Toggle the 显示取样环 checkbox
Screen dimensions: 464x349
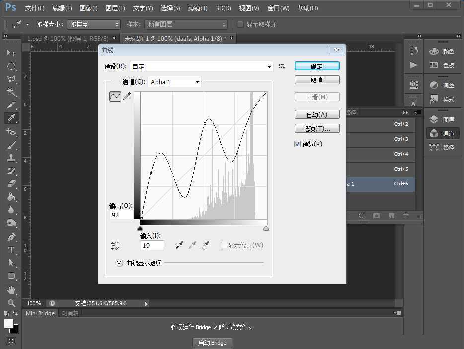240,24
